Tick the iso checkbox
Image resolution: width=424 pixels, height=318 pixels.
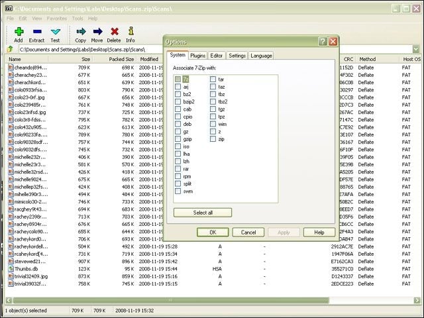coord(178,146)
